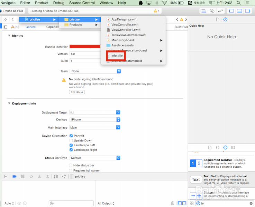
Task: Open the Source Control menu
Action: (x=82, y=3)
